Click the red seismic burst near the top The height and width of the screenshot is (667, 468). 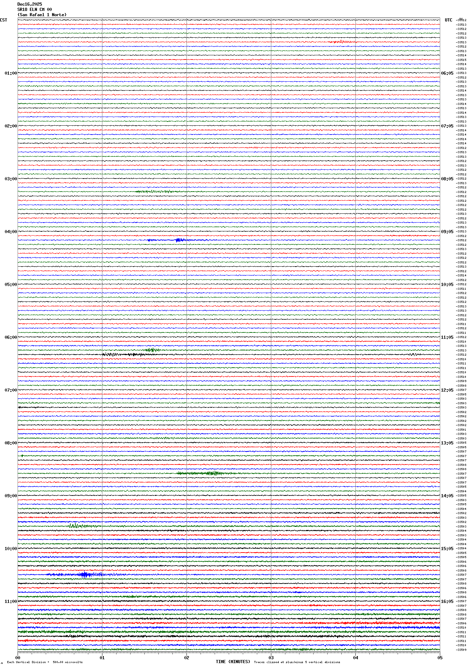[341, 42]
